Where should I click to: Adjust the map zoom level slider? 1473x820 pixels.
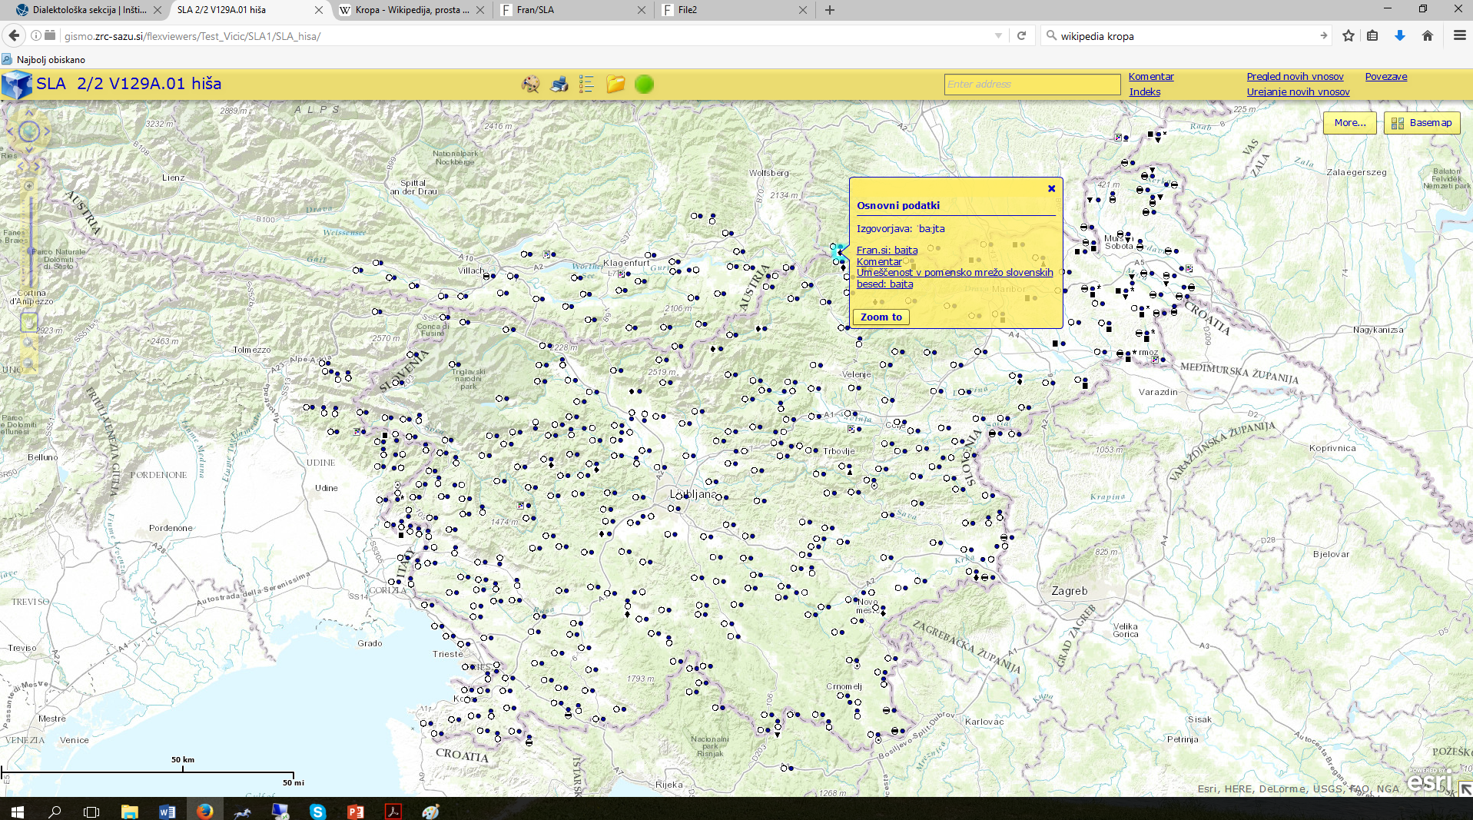(31, 251)
